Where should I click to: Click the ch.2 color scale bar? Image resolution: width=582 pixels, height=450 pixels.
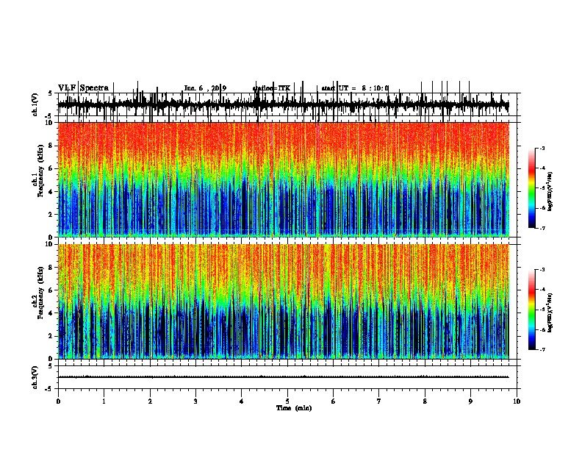(531, 310)
